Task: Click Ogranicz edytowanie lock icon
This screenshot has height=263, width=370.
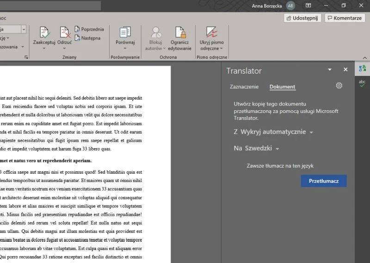Action: click(x=179, y=32)
